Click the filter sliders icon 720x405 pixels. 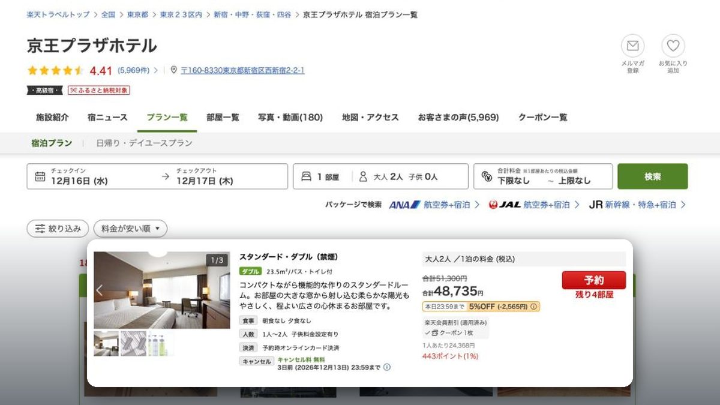click(x=40, y=229)
